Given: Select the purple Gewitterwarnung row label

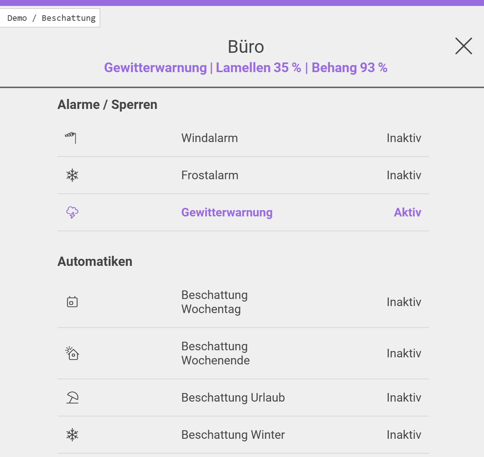Looking at the screenshot, I should point(227,212).
